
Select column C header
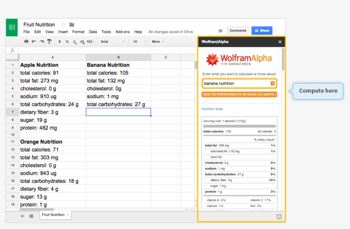coord(166,57)
